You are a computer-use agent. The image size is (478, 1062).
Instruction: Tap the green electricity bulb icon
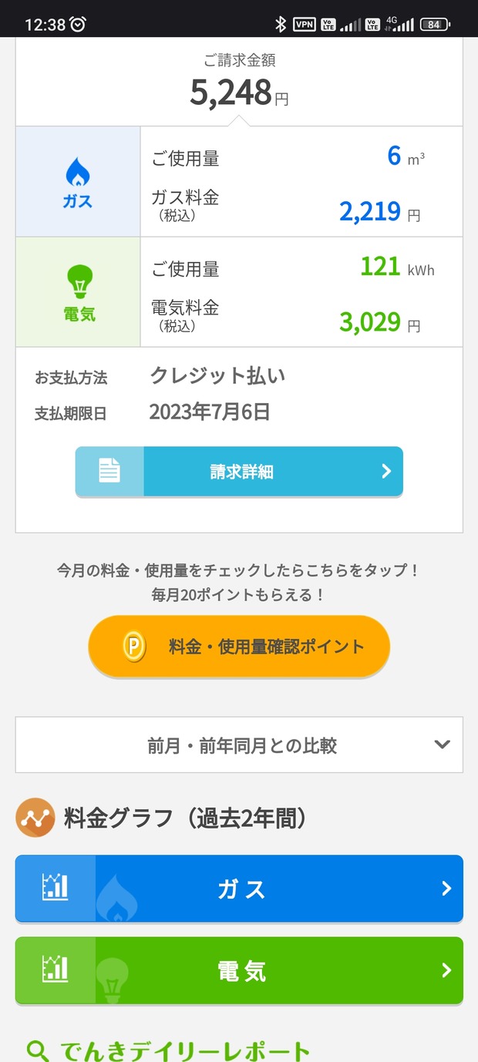coord(79,281)
